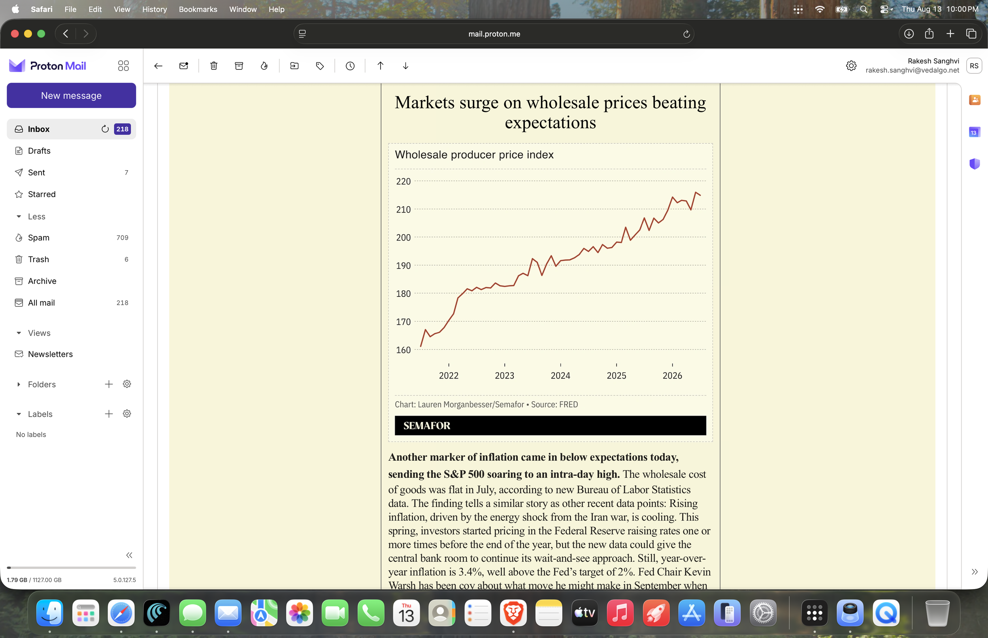Open the Move to folder menu
Image resolution: width=988 pixels, height=638 pixels.
pyautogui.click(x=294, y=66)
